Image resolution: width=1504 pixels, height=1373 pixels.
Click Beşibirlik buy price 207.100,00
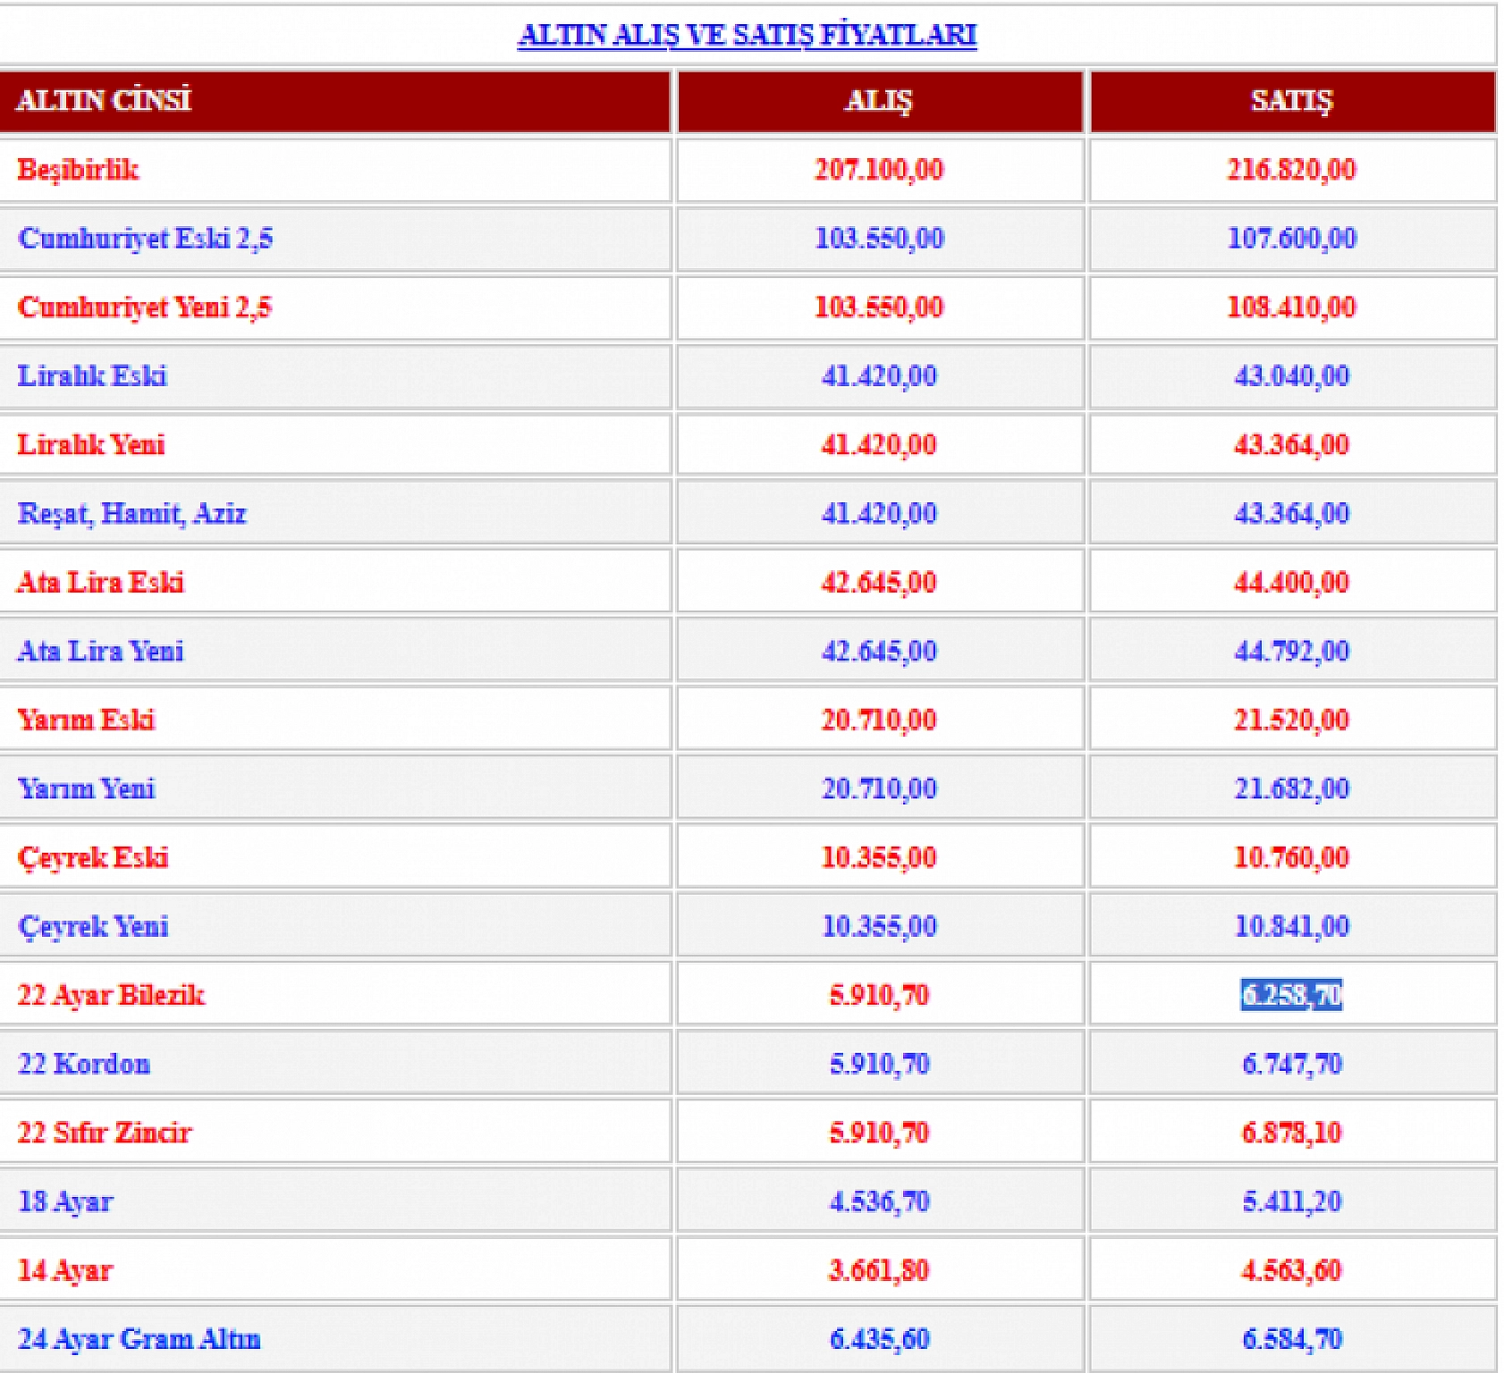coord(879,169)
